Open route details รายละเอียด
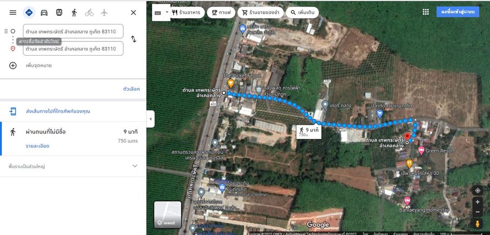 (37, 146)
